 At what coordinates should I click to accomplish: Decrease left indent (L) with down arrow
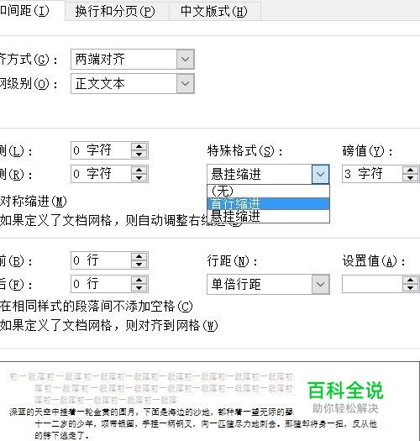[x=139, y=154]
